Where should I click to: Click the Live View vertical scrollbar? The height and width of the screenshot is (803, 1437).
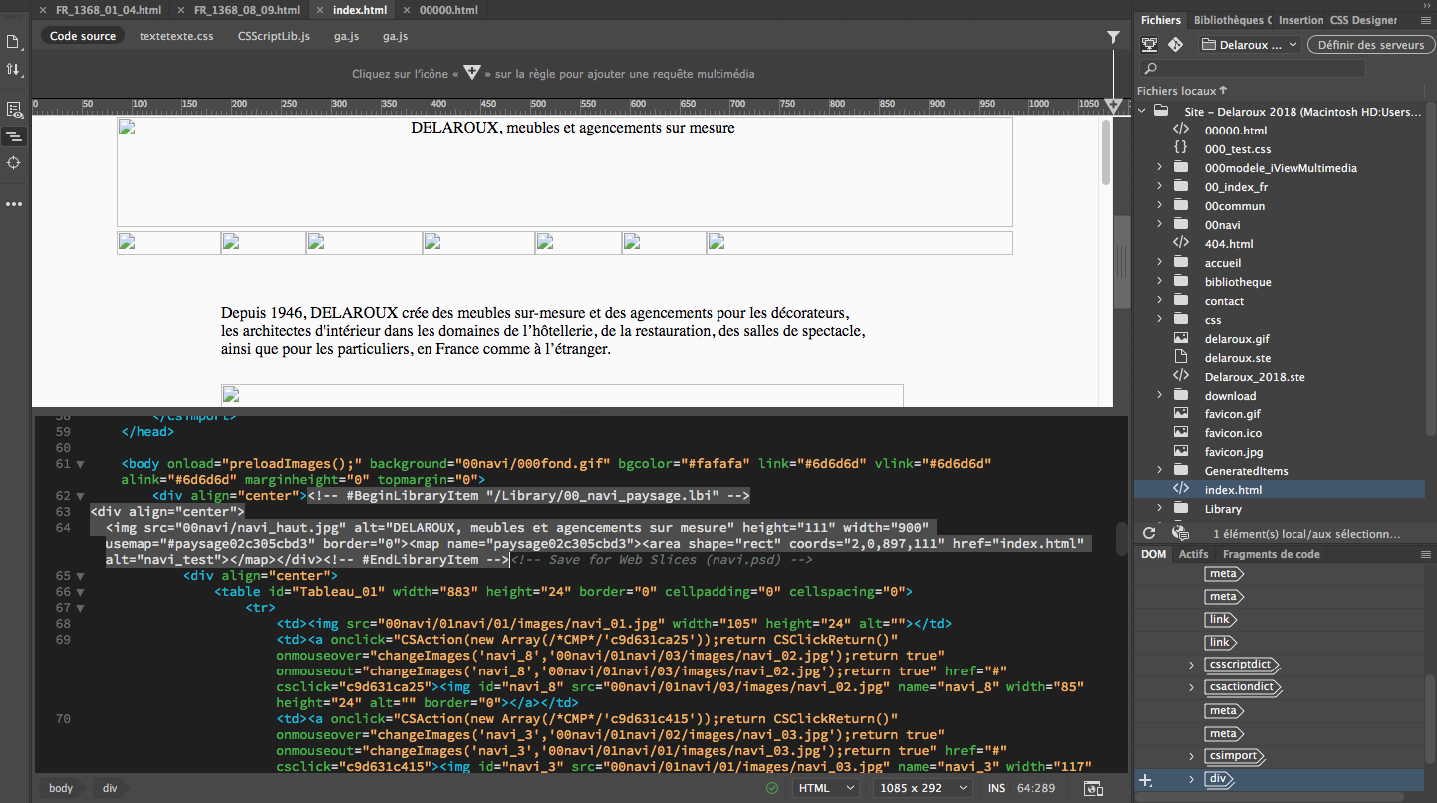(x=1106, y=153)
